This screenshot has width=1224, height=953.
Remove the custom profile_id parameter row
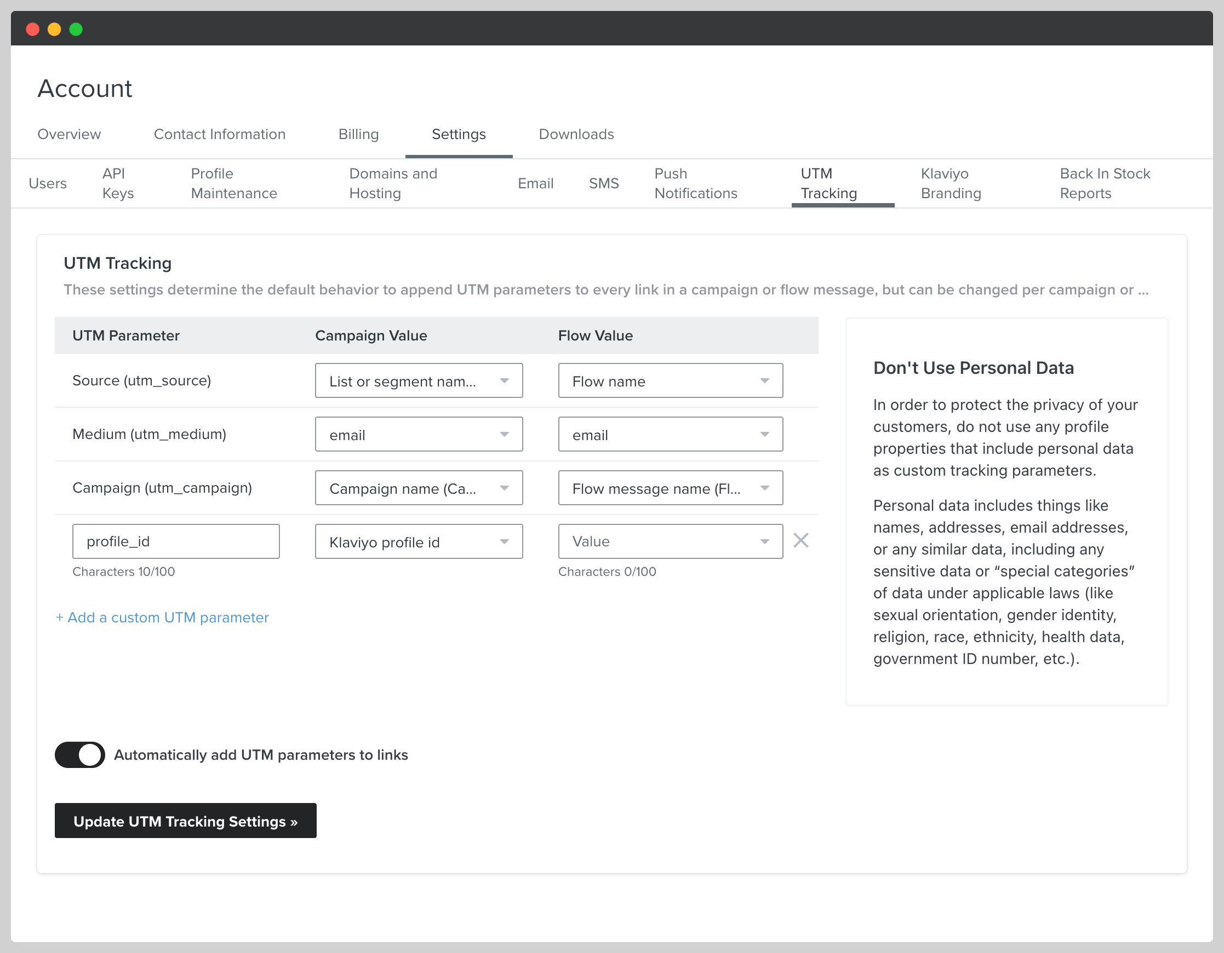800,540
